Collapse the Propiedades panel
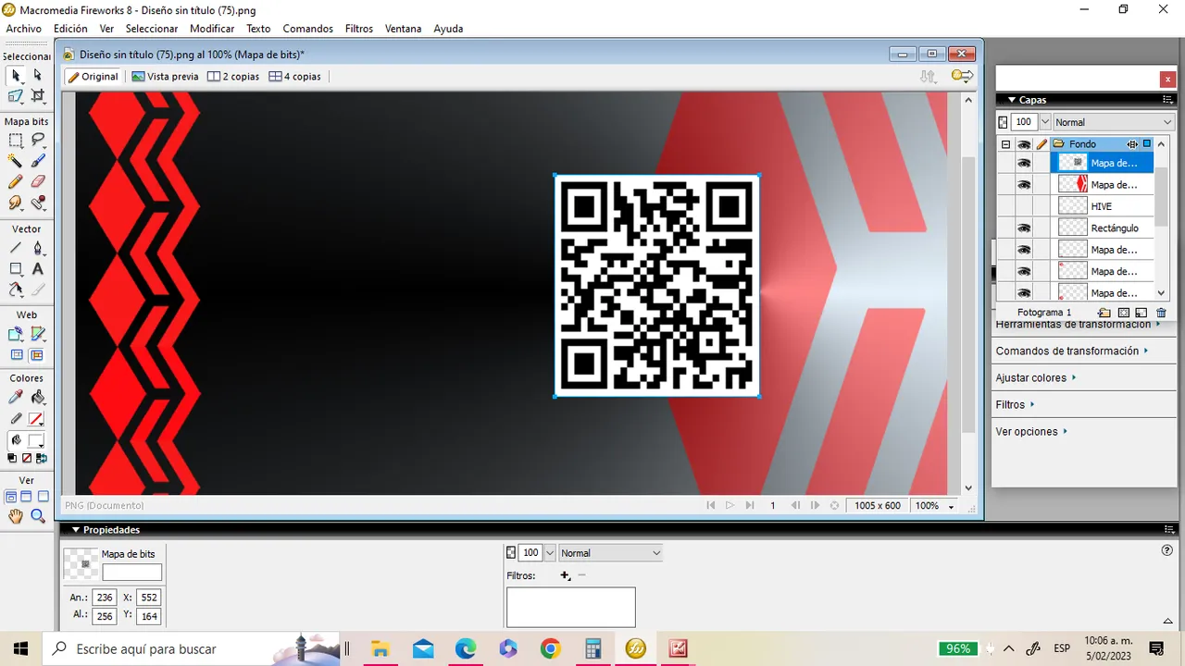The image size is (1185, 666). pos(76,530)
